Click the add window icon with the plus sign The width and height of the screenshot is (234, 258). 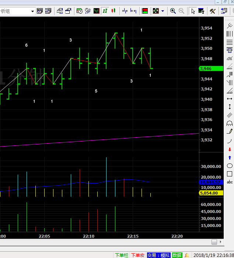pyautogui.click(x=224, y=11)
